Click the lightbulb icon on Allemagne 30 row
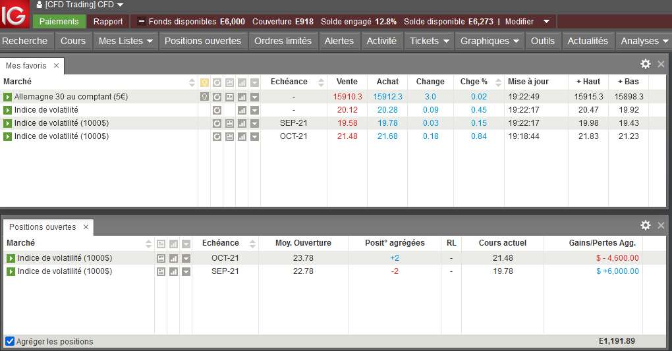Viewport: 672px width, 351px height. [204, 96]
